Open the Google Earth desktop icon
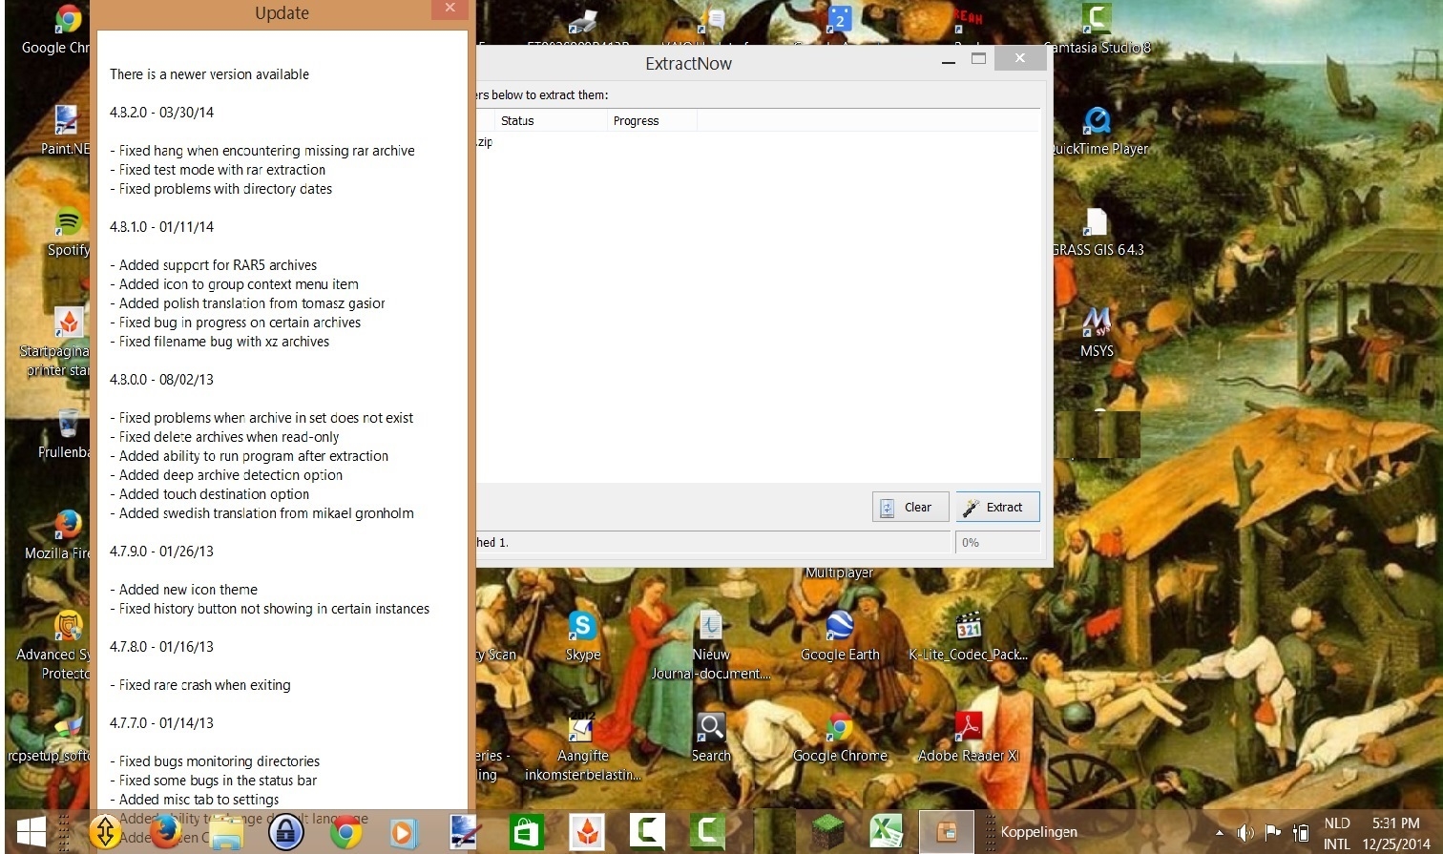Viewport: 1443px width, 854px height. pyautogui.click(x=840, y=632)
